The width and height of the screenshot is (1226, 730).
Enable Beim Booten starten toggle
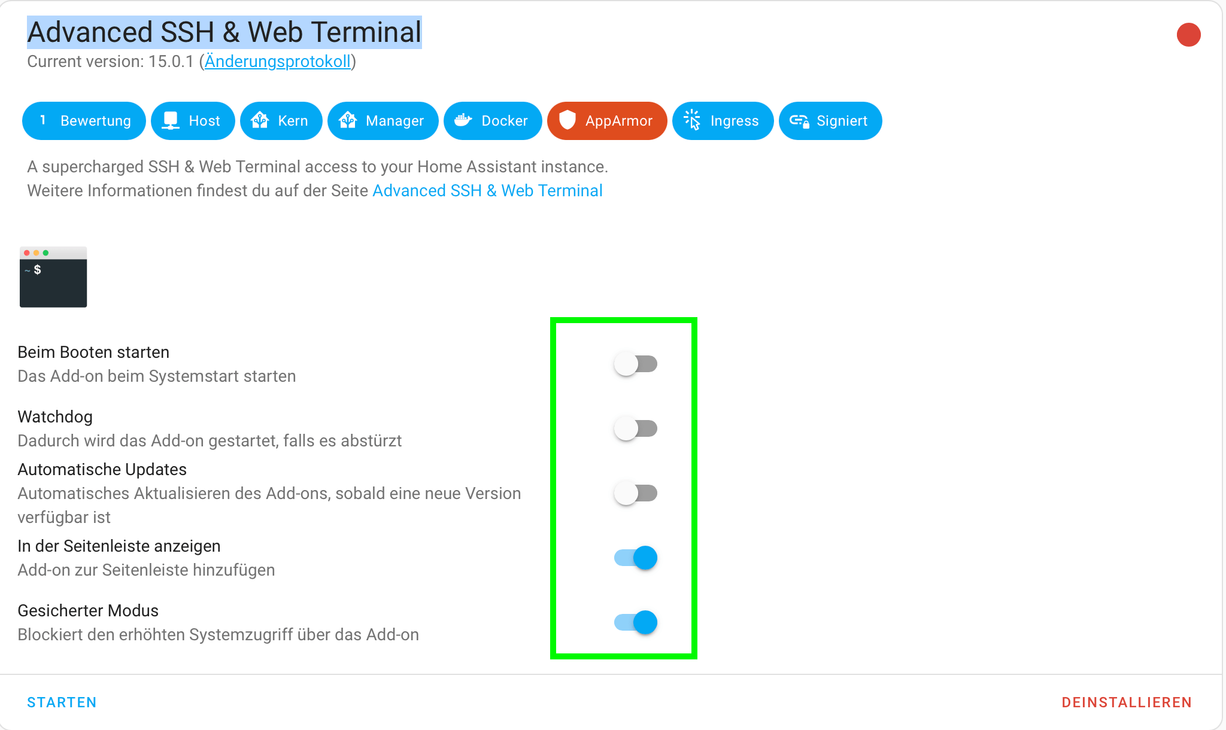635,364
